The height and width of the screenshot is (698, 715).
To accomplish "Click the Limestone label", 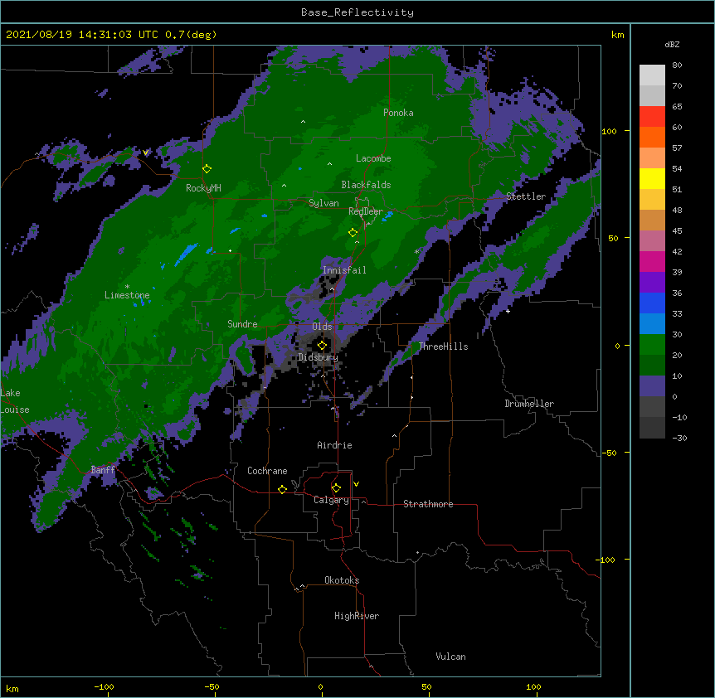I will click(x=127, y=295).
